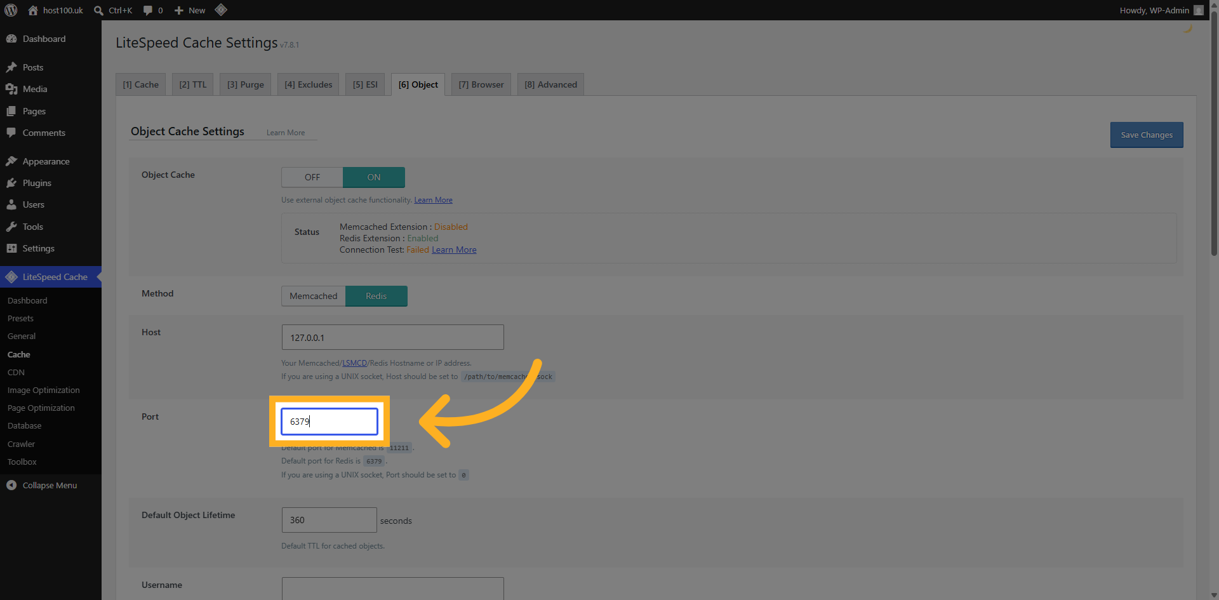Viewport: 1219px width, 600px height.
Task: Click the Plugins plug icon
Action: pos(11,183)
